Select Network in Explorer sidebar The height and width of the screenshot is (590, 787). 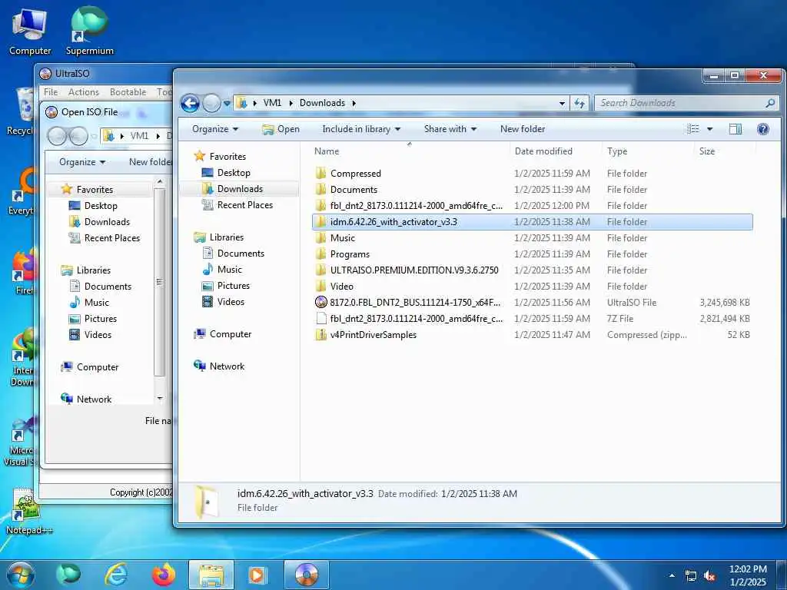click(227, 366)
